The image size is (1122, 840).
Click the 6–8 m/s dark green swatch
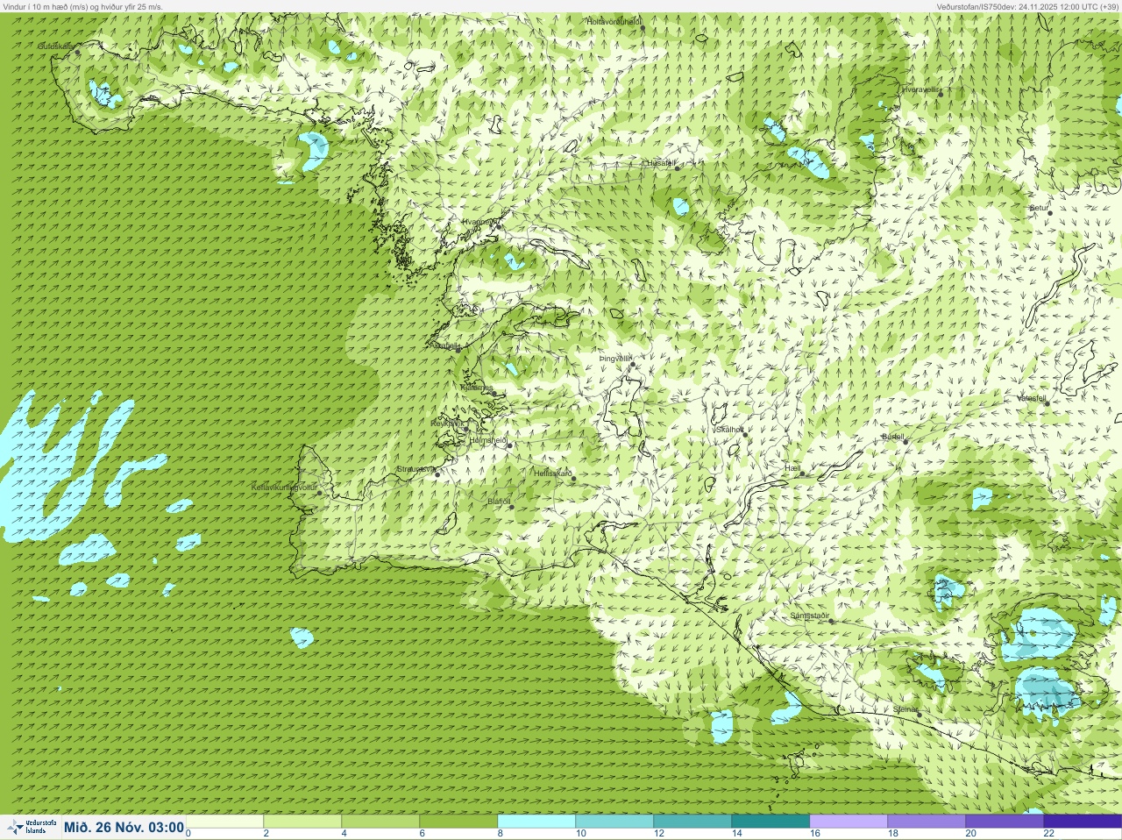(x=458, y=822)
